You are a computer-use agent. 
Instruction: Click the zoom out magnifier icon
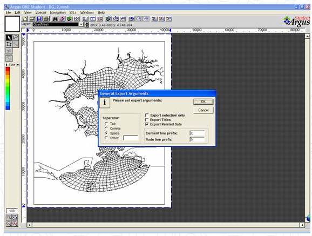[x=9, y=224]
